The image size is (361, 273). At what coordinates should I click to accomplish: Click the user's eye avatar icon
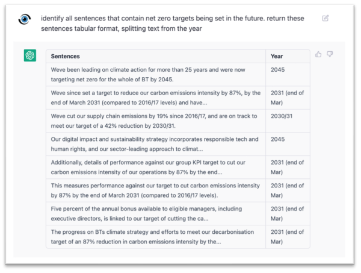pos(24,19)
